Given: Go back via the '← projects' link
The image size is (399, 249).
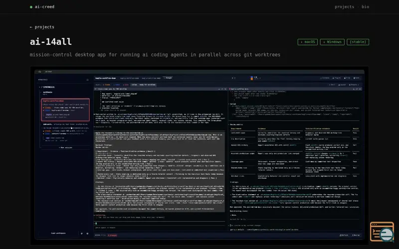Looking at the screenshot, I should pos(42,27).
